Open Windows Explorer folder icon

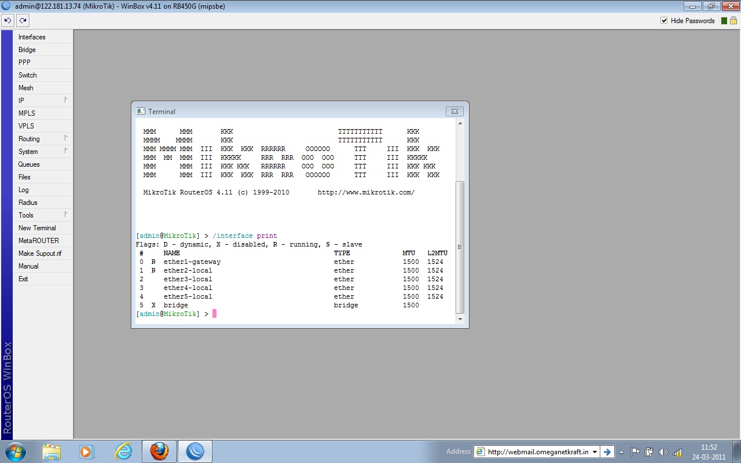tap(52, 451)
